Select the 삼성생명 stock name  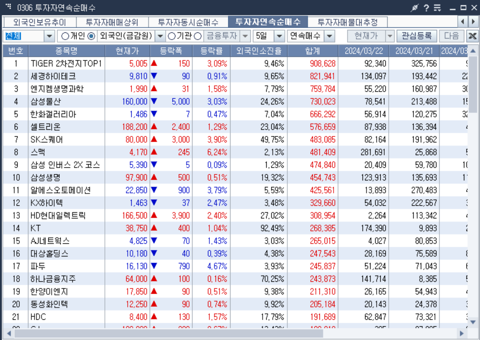(x=45, y=177)
